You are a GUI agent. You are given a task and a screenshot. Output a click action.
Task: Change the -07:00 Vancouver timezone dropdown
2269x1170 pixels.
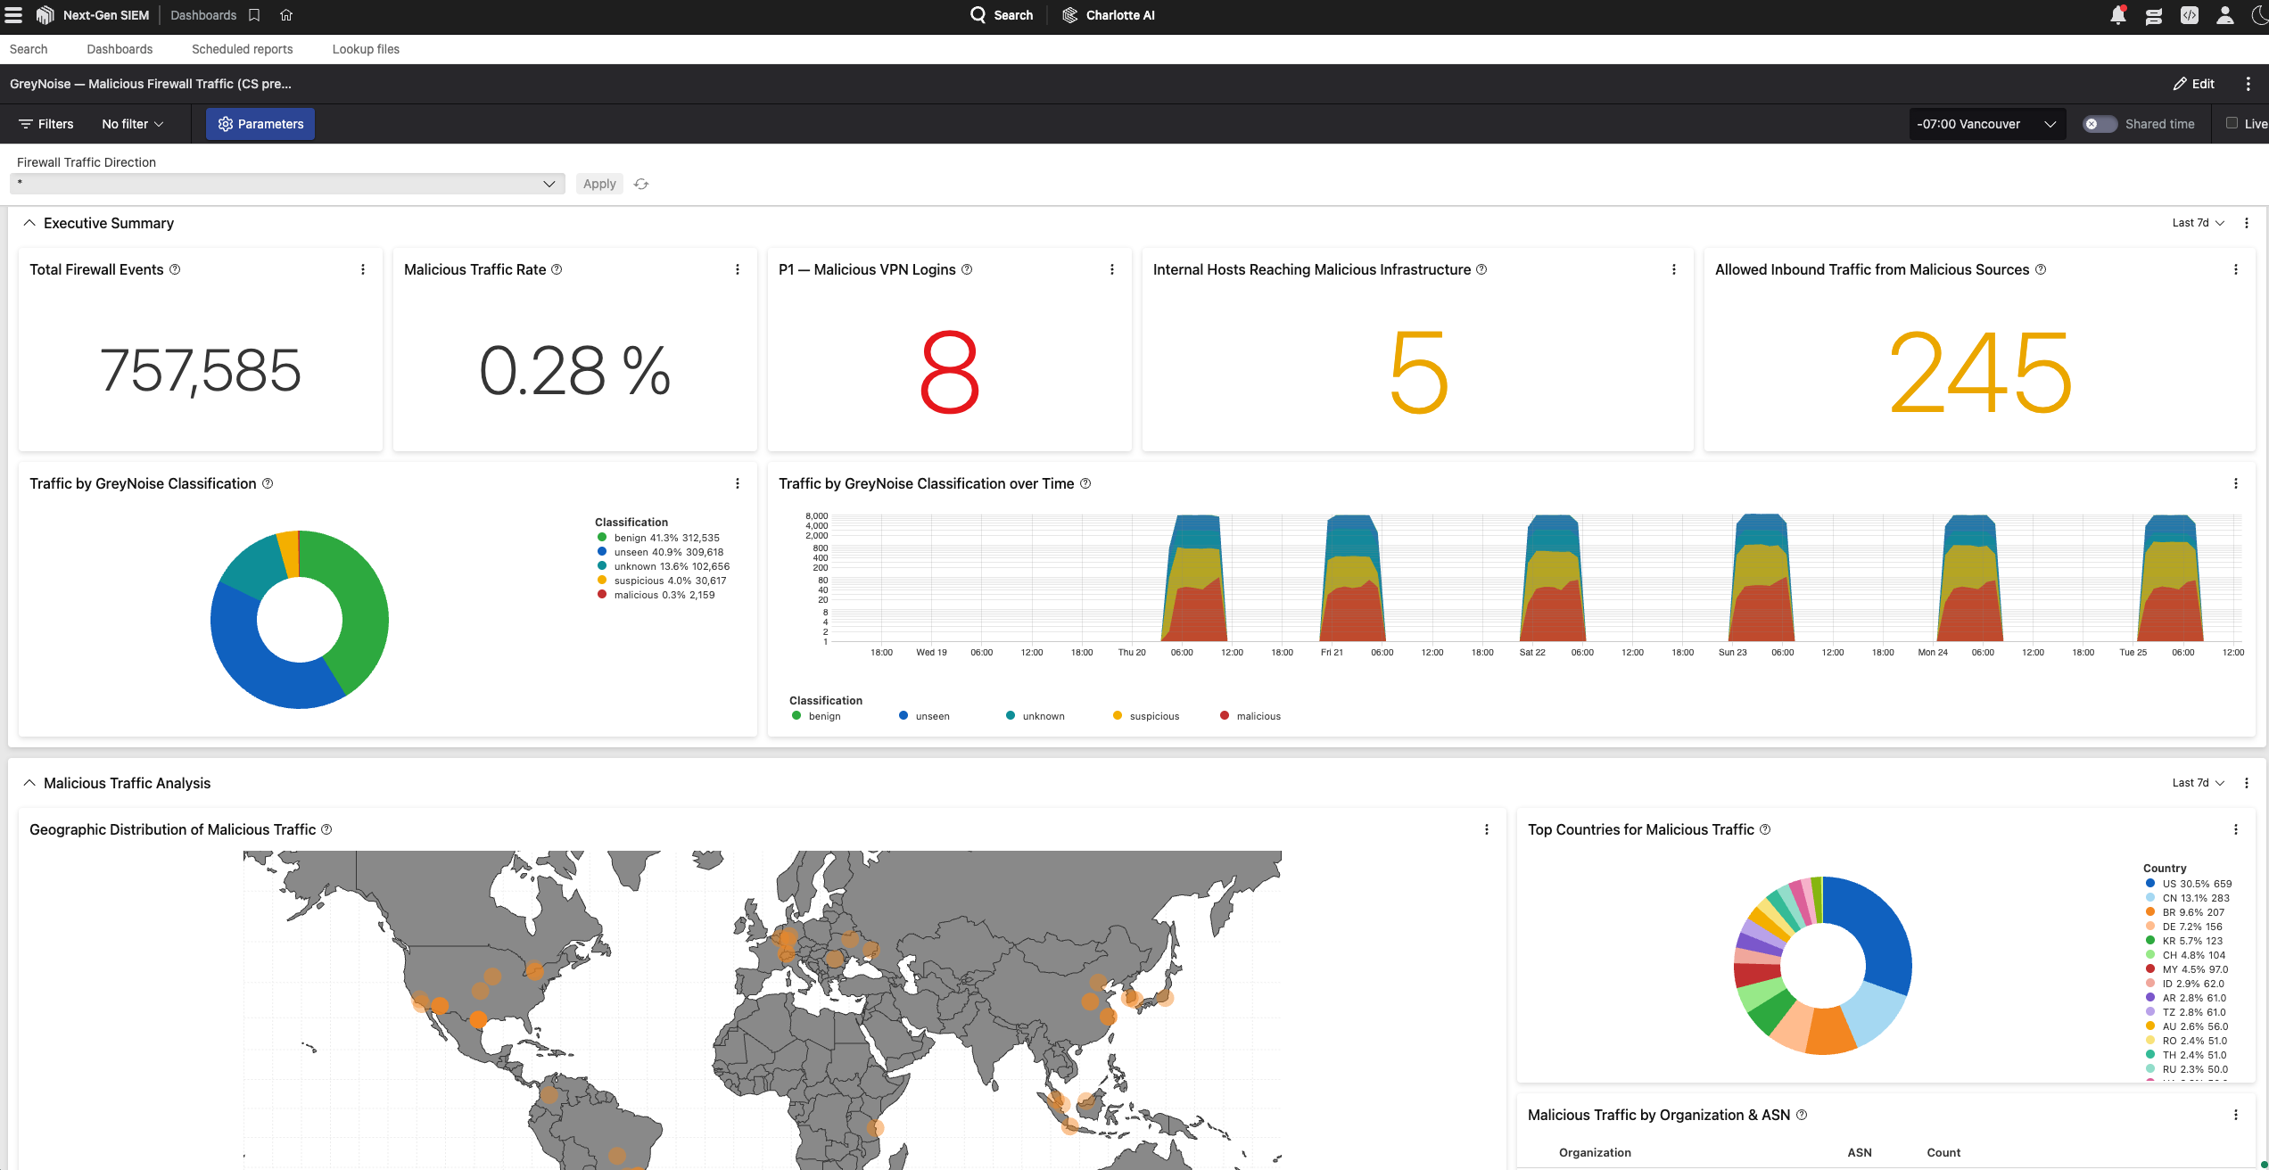tap(1986, 124)
